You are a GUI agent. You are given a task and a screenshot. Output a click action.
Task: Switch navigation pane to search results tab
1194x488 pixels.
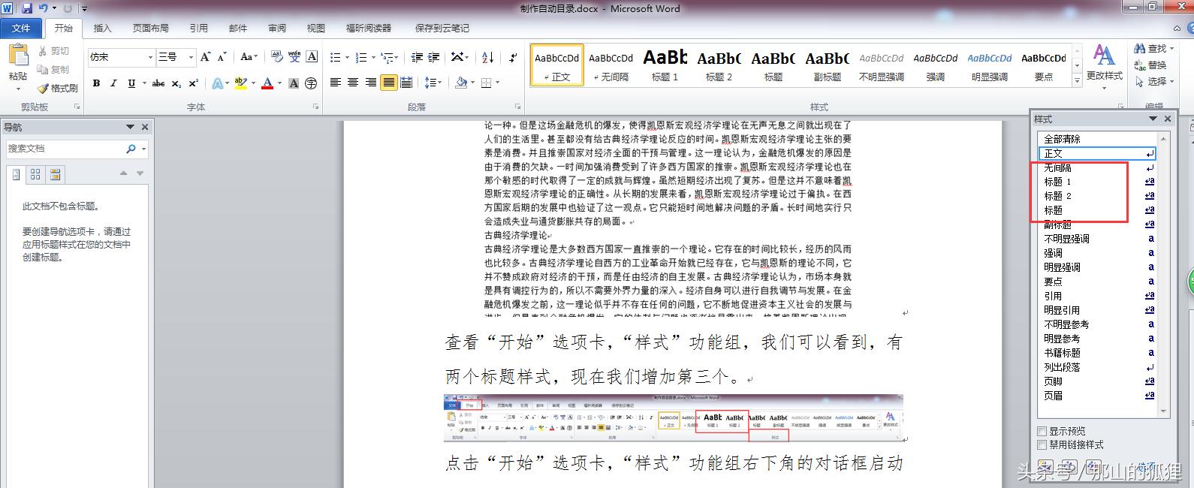click(55, 174)
